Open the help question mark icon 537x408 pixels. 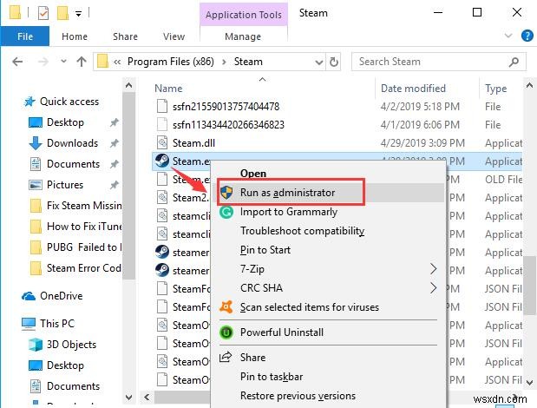click(527, 36)
